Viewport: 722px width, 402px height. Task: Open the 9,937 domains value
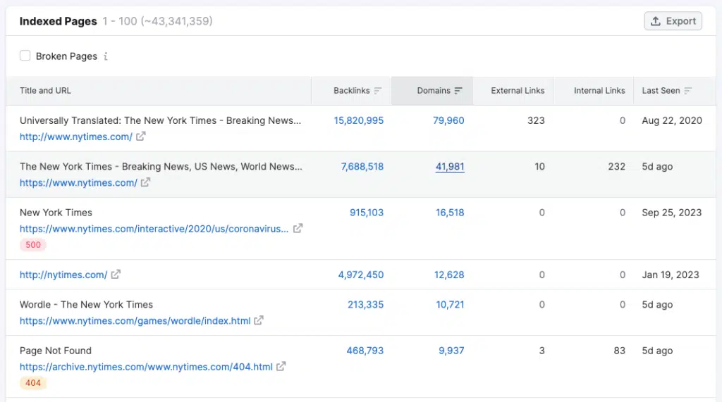click(x=451, y=351)
